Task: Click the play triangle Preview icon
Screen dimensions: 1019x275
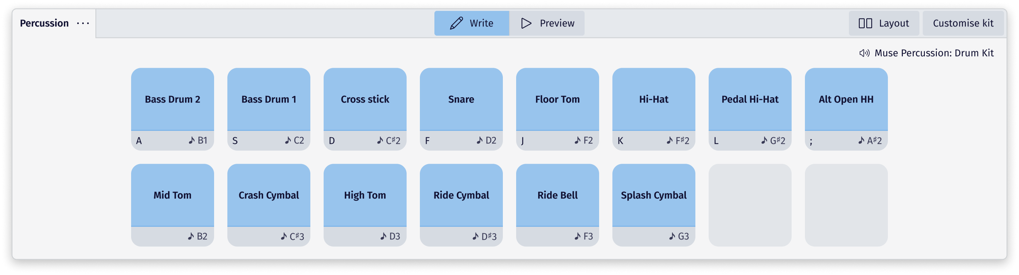Action: [x=527, y=23]
